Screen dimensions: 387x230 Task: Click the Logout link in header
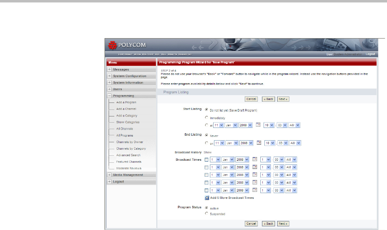pyautogui.click(x=370, y=54)
